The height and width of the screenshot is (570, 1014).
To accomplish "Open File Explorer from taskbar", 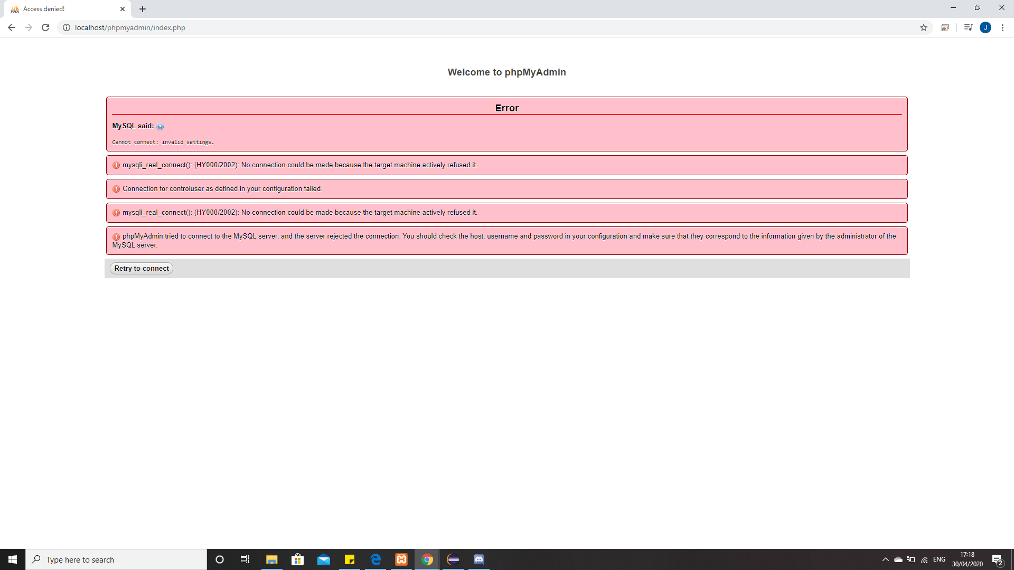I will tap(271, 559).
